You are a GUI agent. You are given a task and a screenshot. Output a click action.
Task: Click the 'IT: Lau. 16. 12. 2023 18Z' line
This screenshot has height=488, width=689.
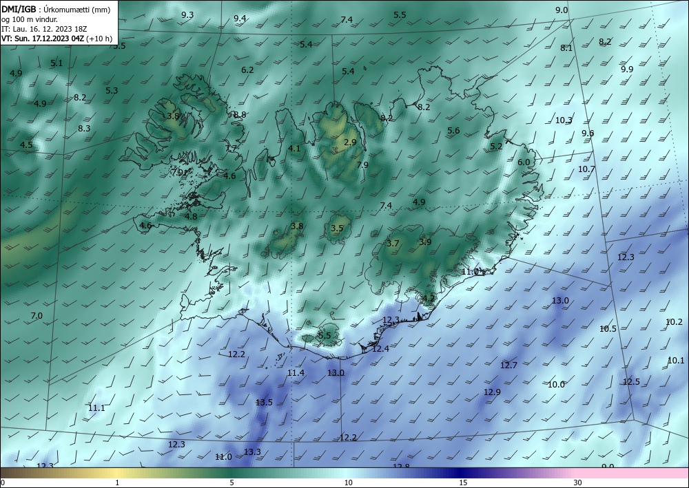coord(44,28)
